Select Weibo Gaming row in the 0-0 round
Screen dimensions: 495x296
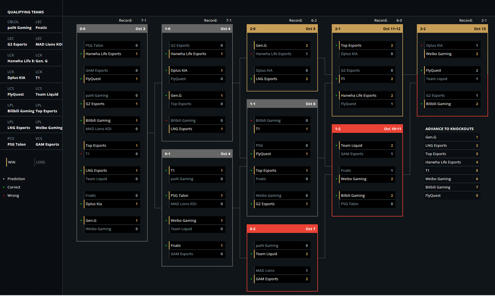(x=111, y=229)
